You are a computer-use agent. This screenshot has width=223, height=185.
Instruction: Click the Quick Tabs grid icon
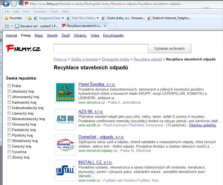pyautogui.click(x=7, y=26)
